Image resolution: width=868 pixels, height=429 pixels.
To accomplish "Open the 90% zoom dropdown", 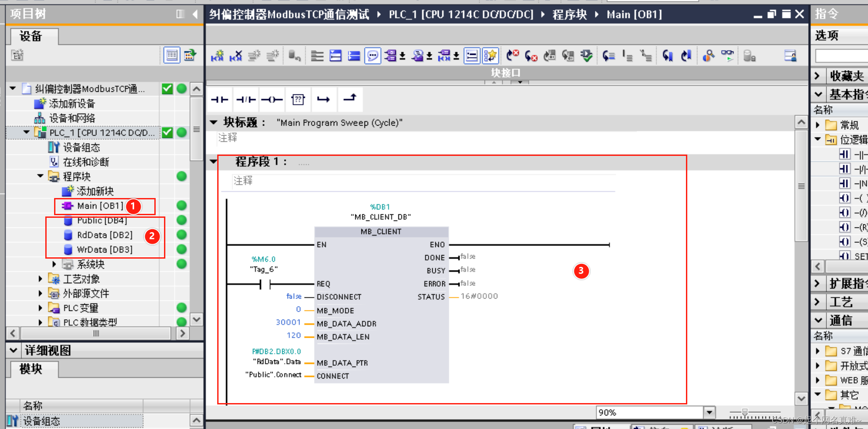I will click(709, 413).
